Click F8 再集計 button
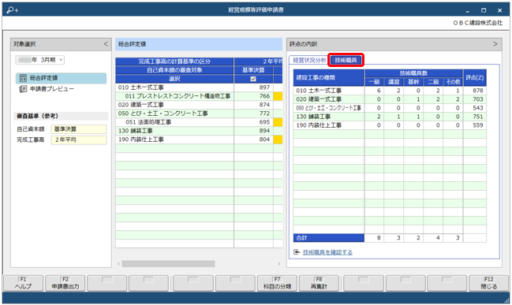The image size is (512, 305). pos(319,283)
